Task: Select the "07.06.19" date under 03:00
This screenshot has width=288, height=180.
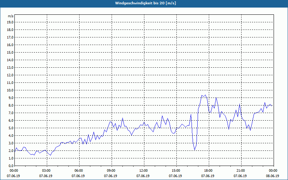Action: pyautogui.click(x=46, y=176)
